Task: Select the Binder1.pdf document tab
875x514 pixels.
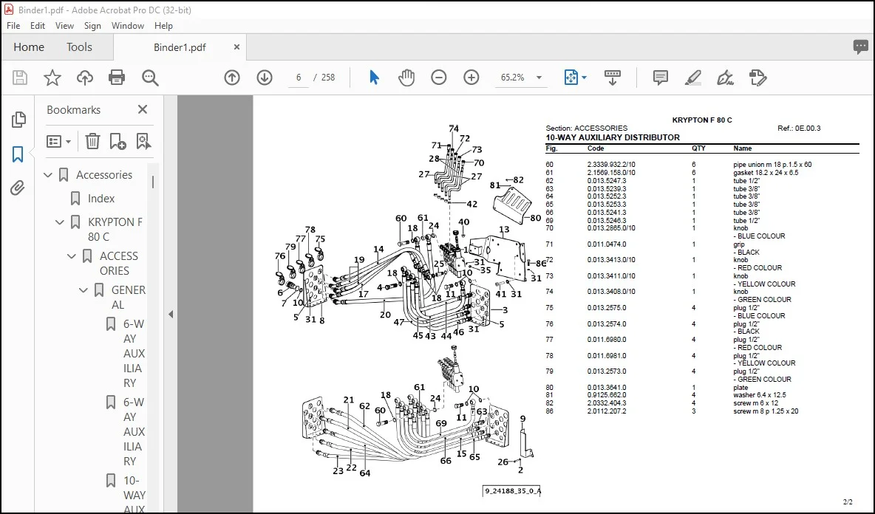Action: (180, 47)
